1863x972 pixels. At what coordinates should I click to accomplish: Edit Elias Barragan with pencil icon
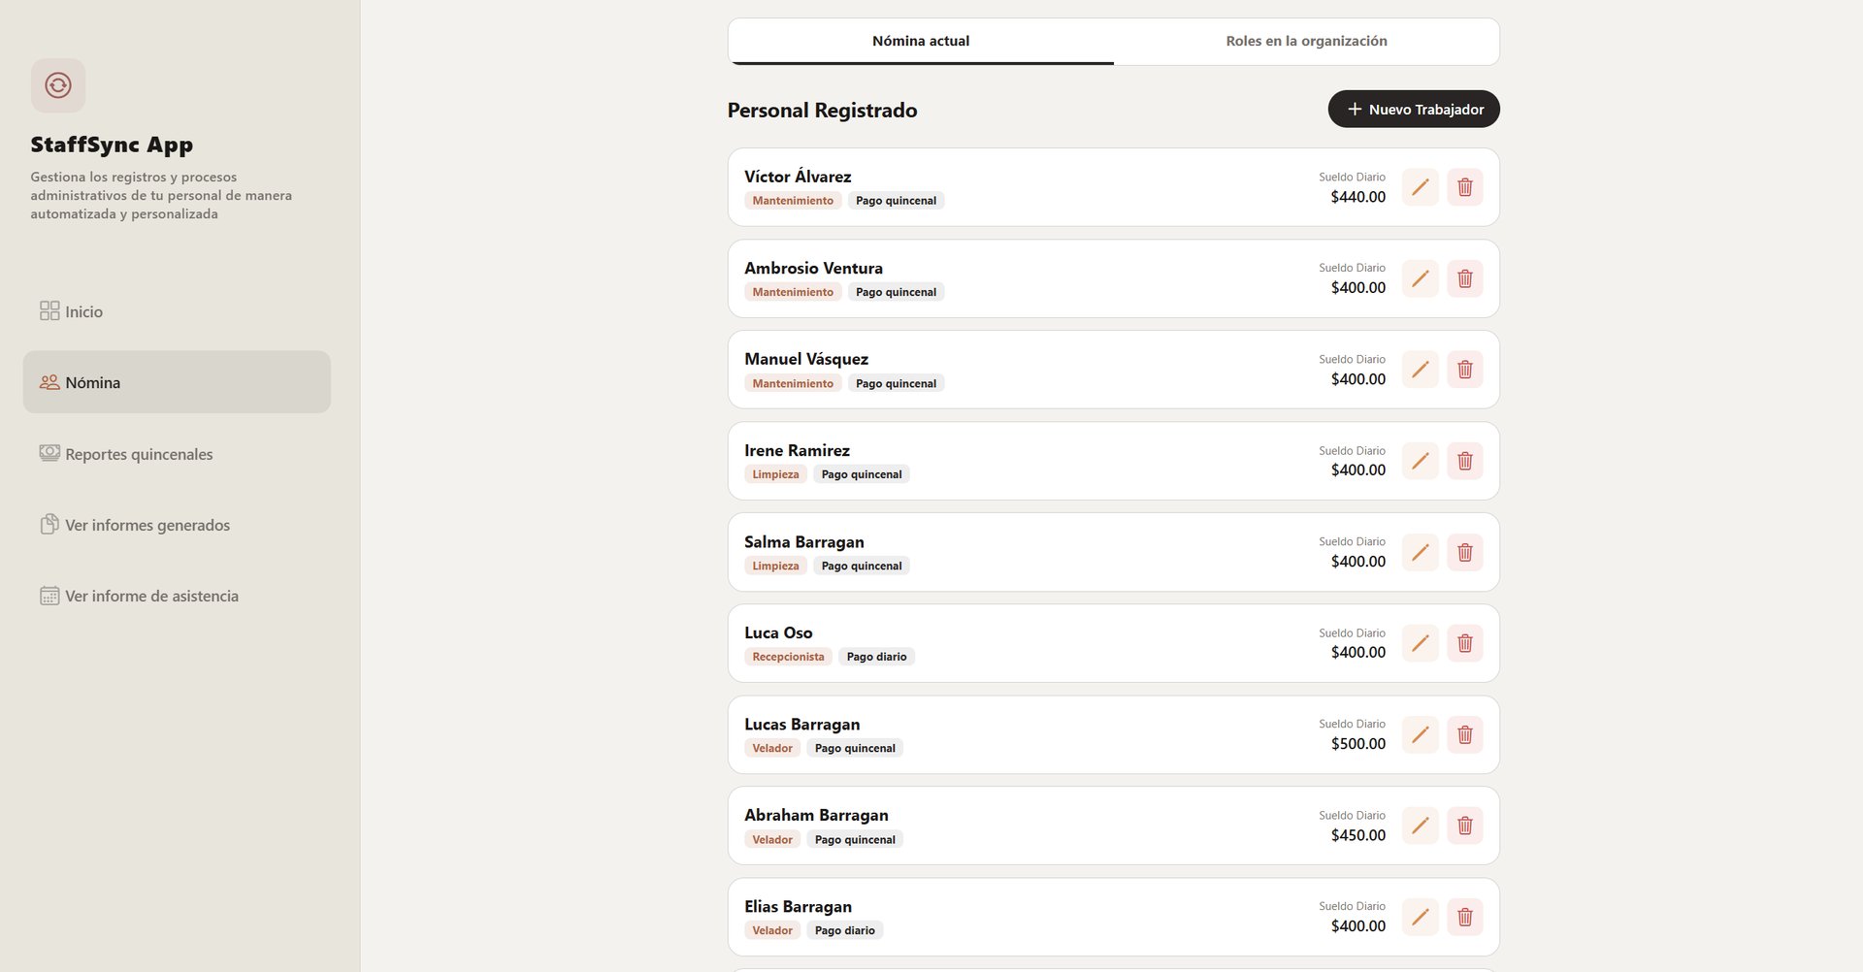click(1420, 917)
